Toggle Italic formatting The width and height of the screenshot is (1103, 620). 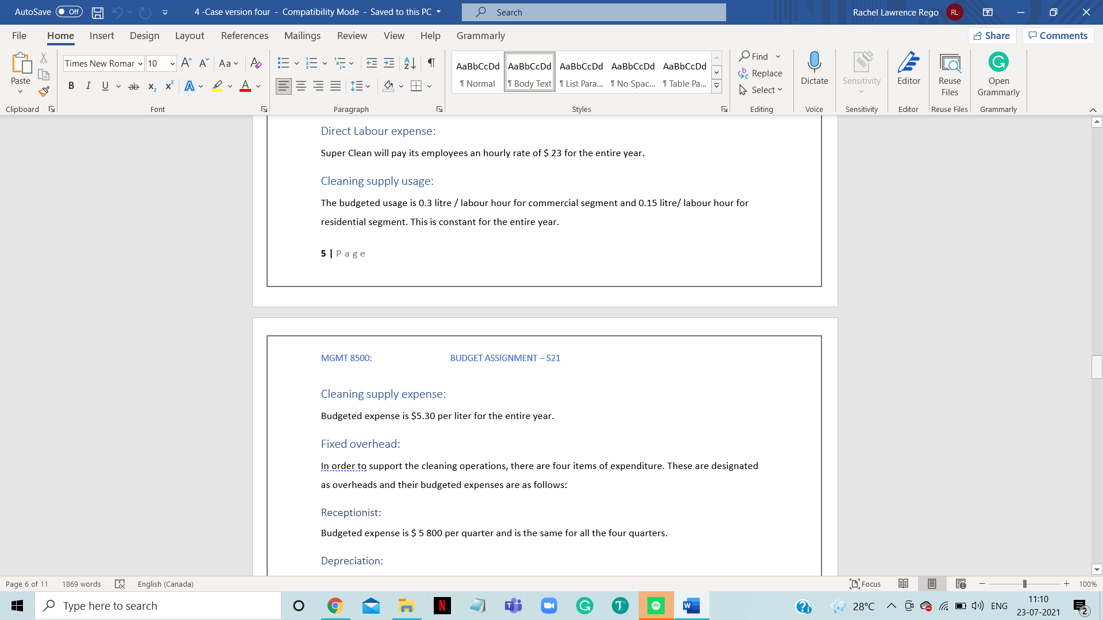click(88, 86)
